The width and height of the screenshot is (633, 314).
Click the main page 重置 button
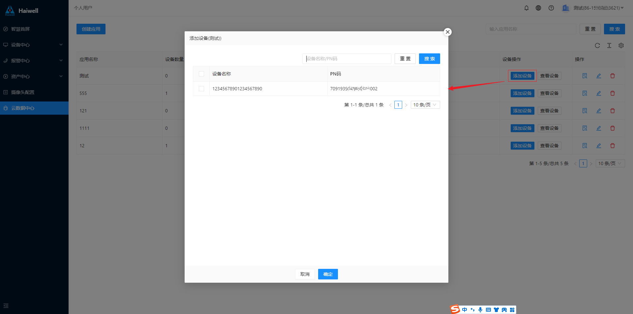click(x=590, y=29)
